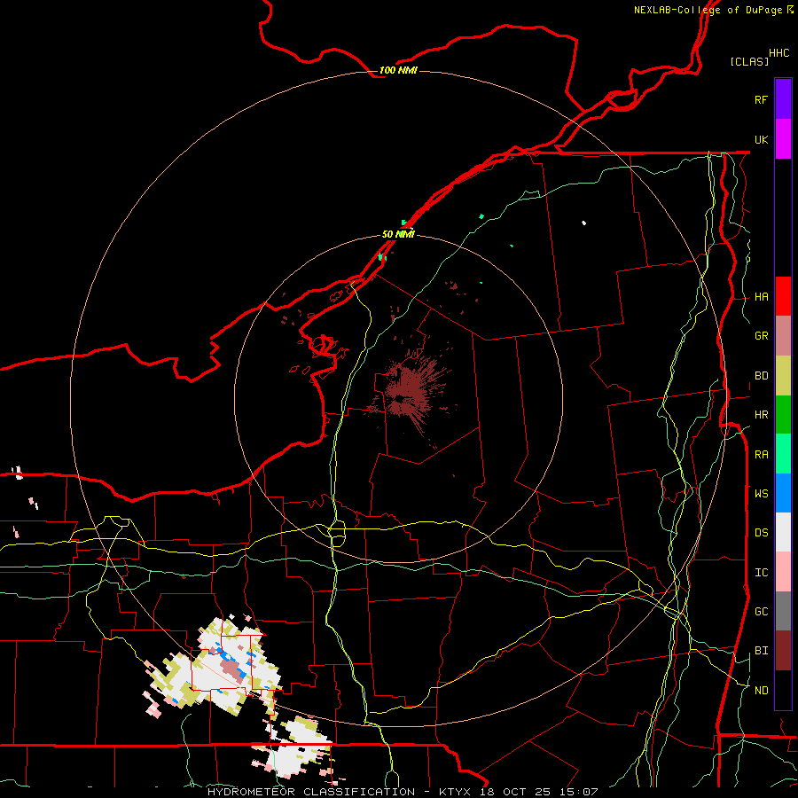Click the light green RA legend swatch
Screen dimensions: 798x798
click(x=783, y=454)
